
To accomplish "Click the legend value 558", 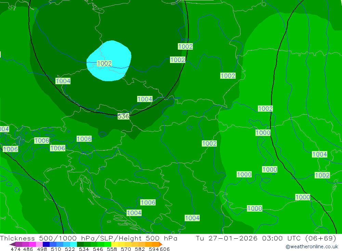I will 112,249.
